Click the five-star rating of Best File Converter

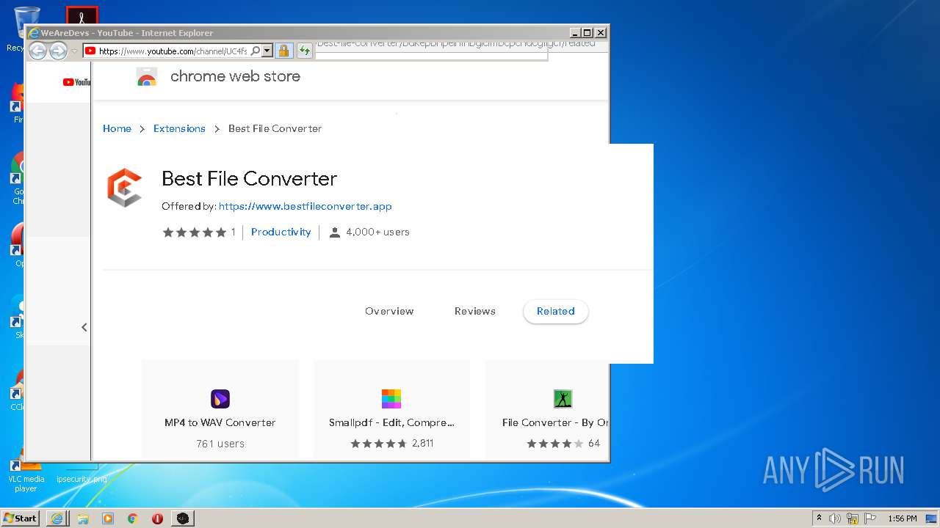pyautogui.click(x=194, y=232)
